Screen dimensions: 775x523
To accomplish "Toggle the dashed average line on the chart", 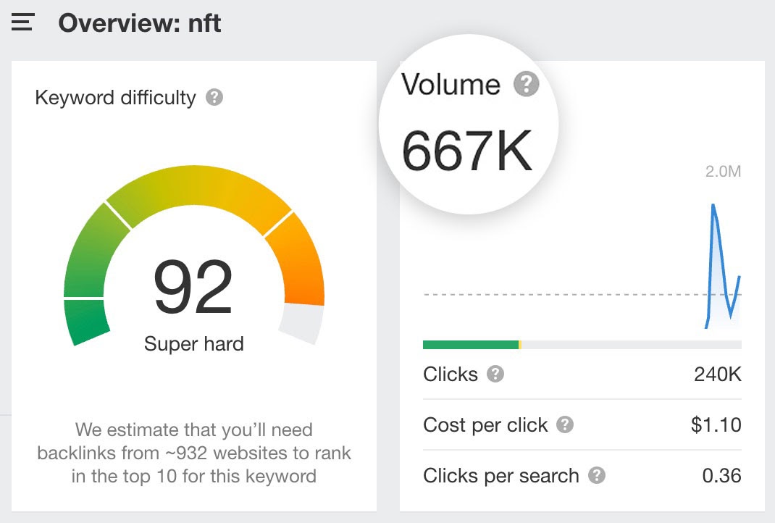I will 579,294.
